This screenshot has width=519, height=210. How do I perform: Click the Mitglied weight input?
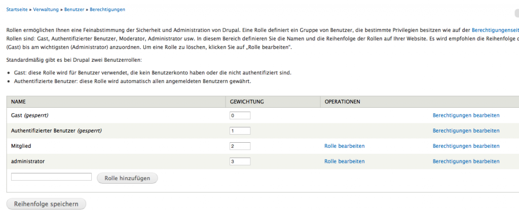click(240, 146)
